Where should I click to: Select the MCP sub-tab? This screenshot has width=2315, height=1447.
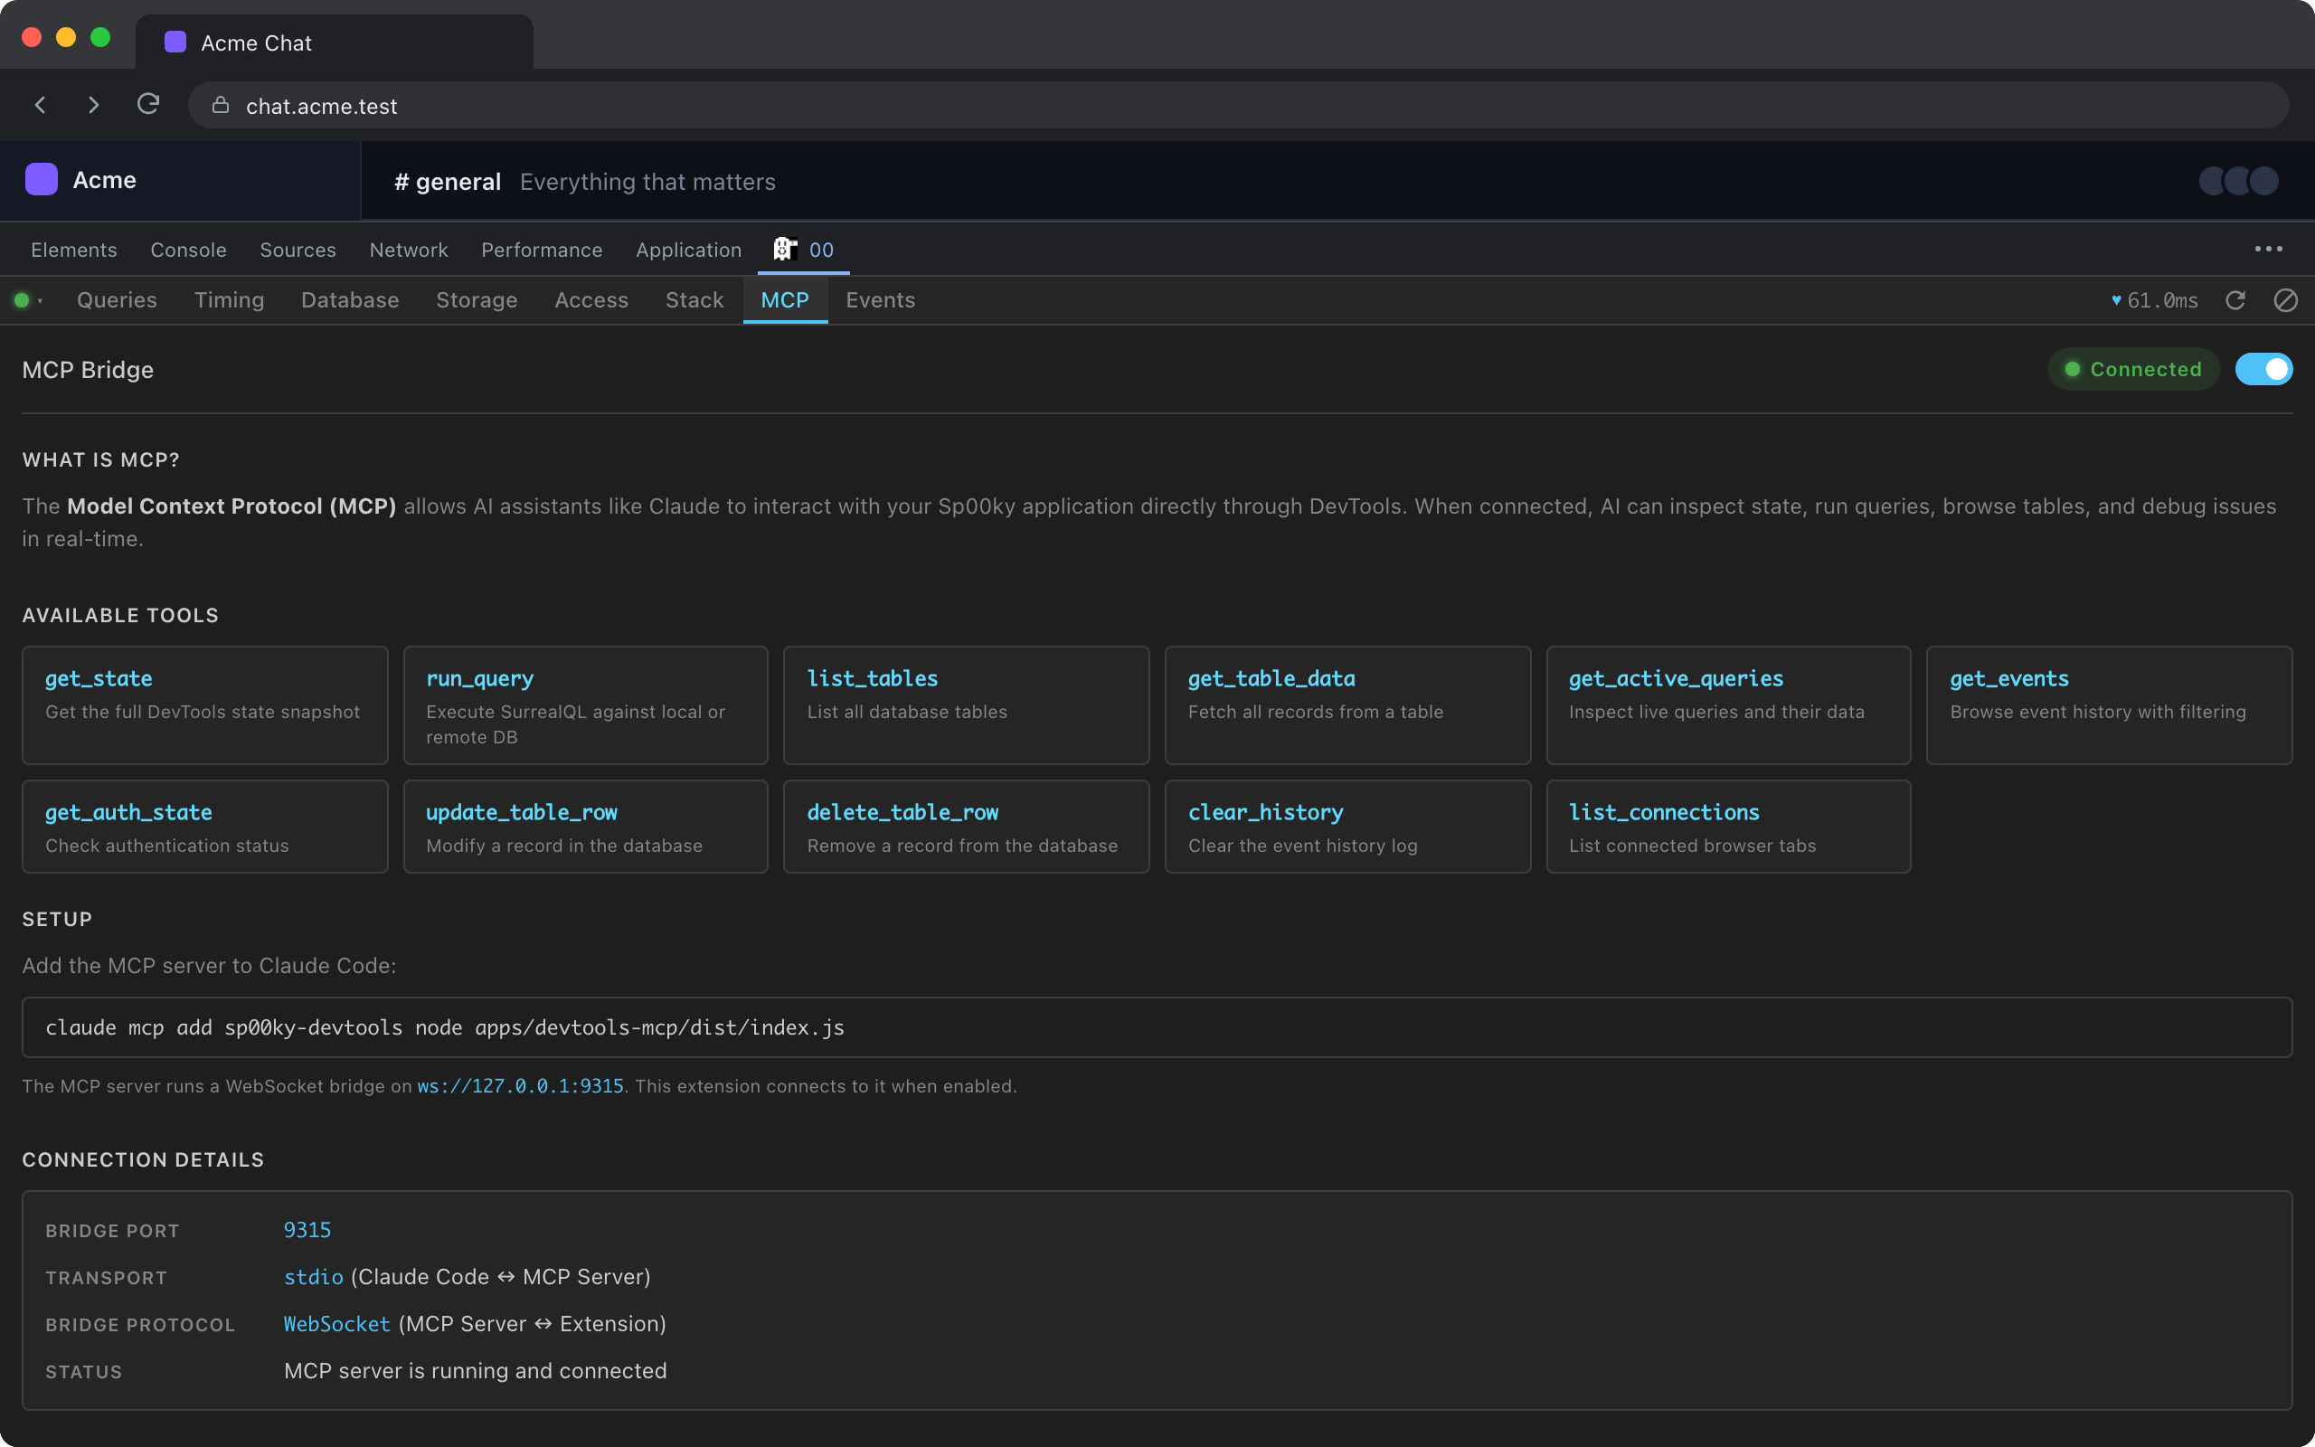coord(785,300)
